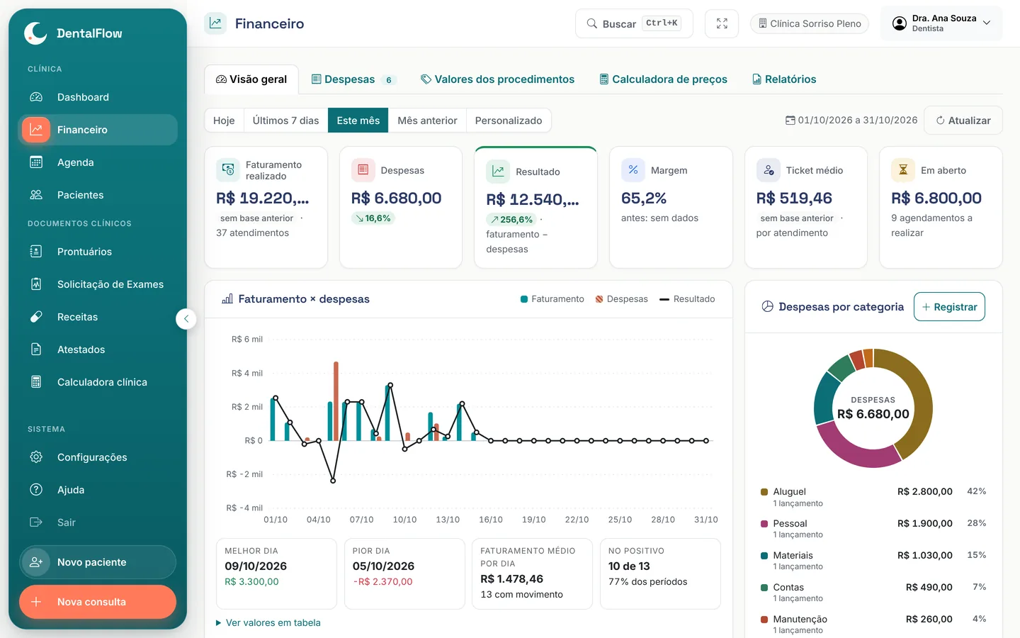Click the DentalFlow moon logo icon
This screenshot has height=638, width=1020.
(35, 33)
